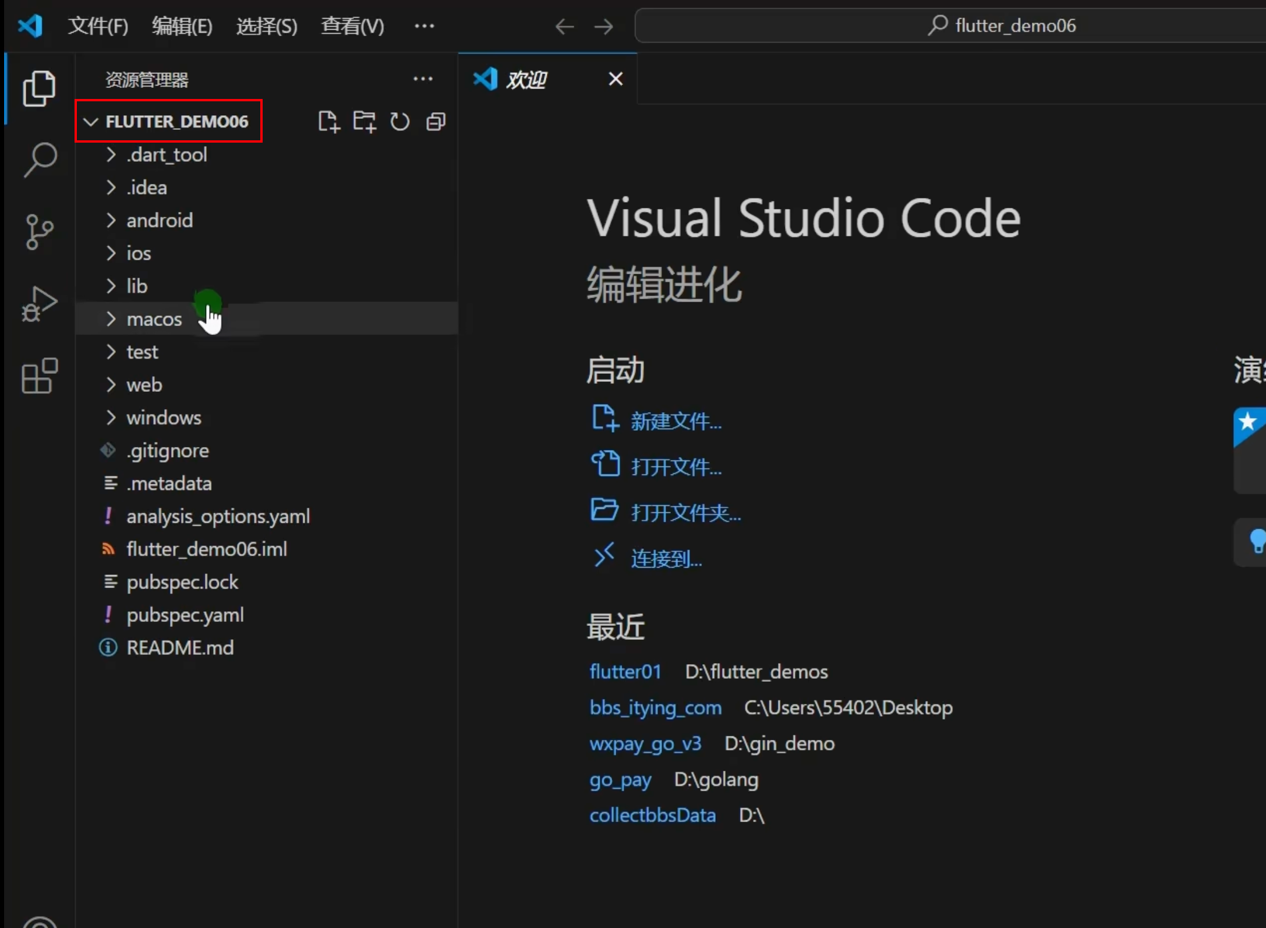Expand the android folder
This screenshot has height=928, width=1266.
267,221
